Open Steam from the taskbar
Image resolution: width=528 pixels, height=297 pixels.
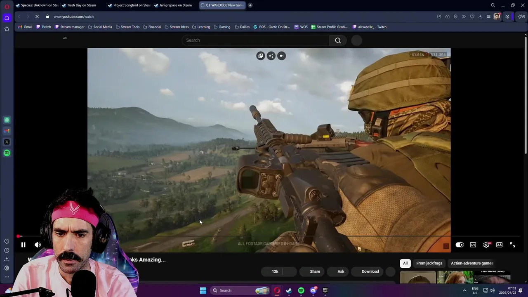pyautogui.click(x=289, y=290)
